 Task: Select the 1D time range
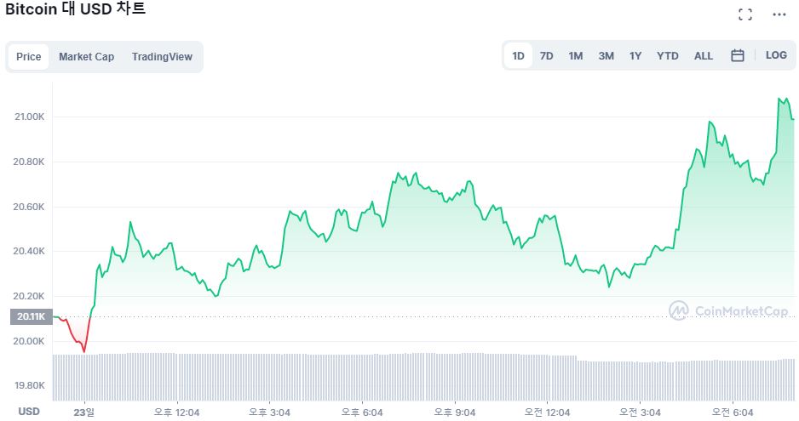click(518, 56)
